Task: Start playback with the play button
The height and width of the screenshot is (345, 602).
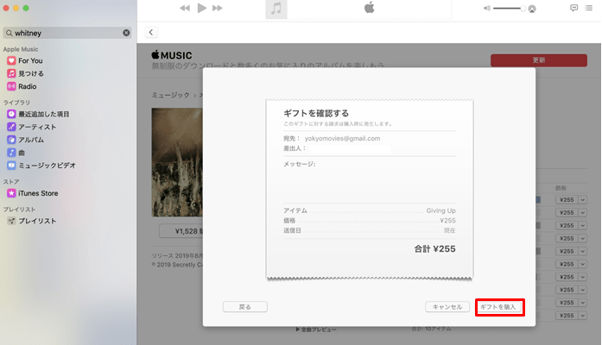Action: 201,8
